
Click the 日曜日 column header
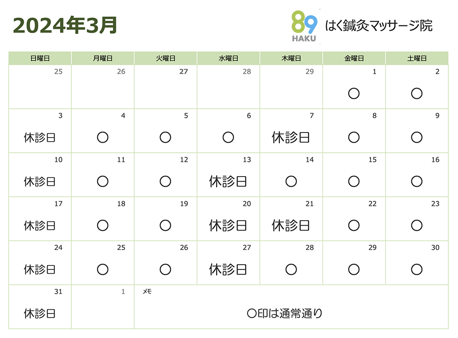(40, 58)
